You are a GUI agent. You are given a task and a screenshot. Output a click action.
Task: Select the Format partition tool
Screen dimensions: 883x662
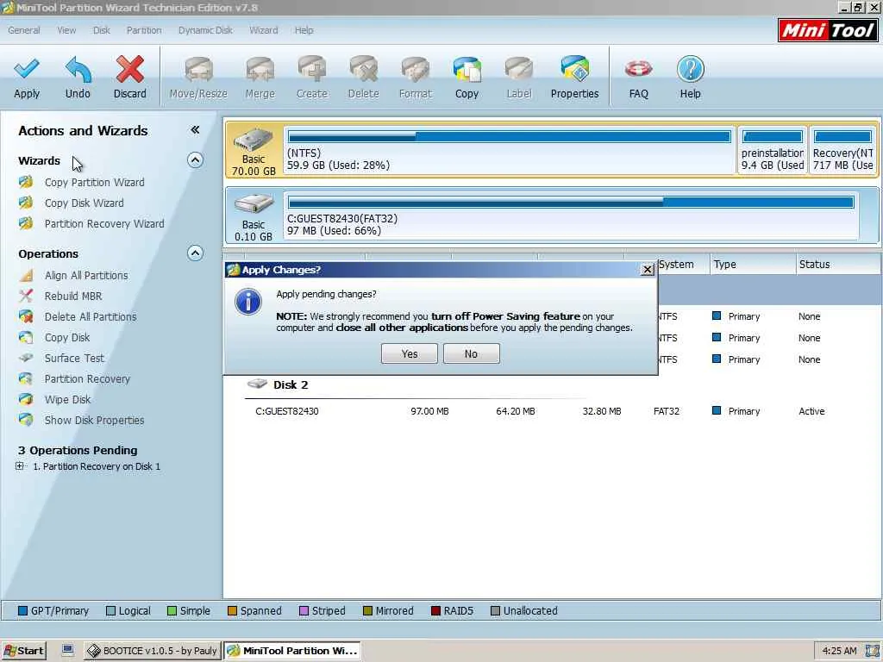coord(415,78)
